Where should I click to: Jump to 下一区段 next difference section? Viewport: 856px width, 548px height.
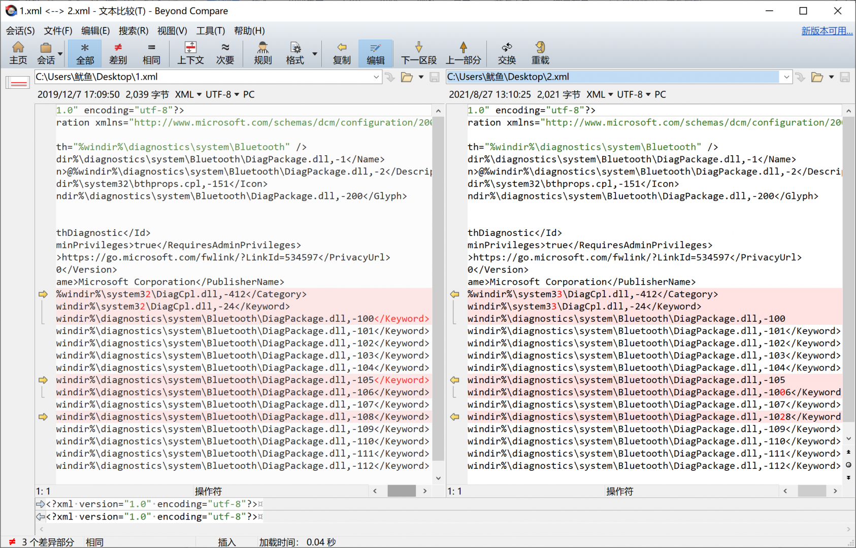point(419,53)
